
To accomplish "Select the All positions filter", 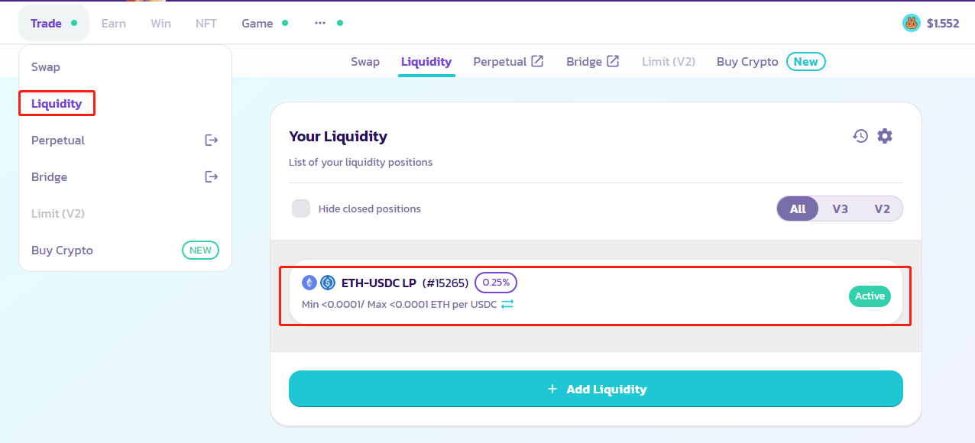I will click(x=798, y=209).
